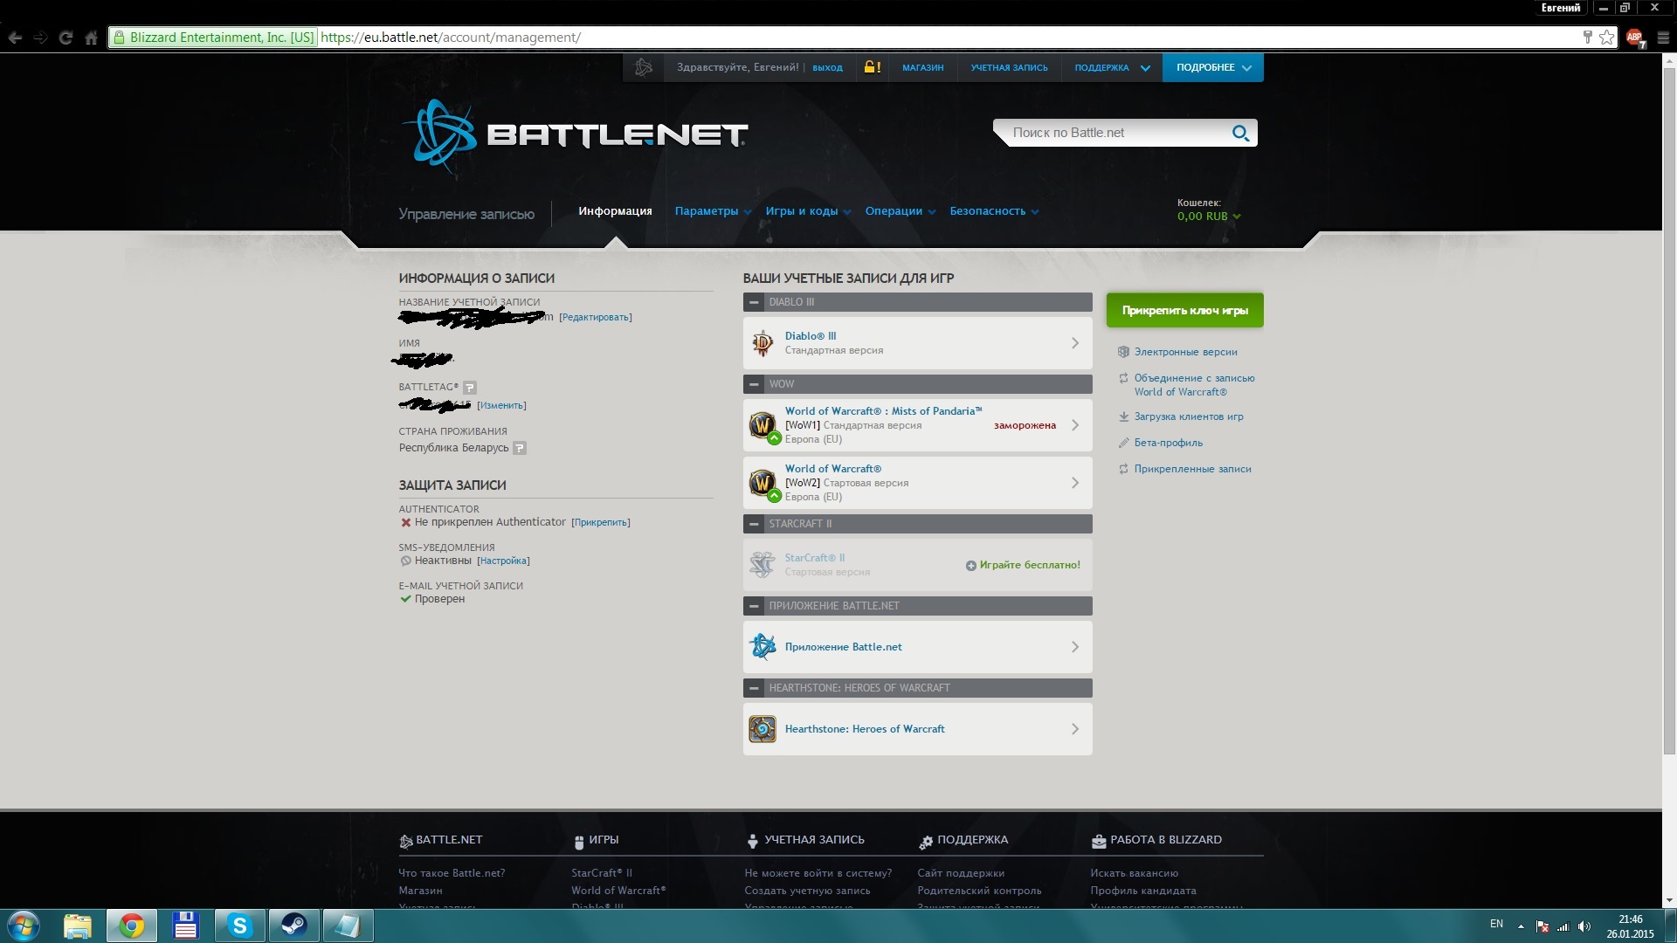Click Редактировать next to account name
This screenshot has width=1677, height=943.
(x=596, y=317)
